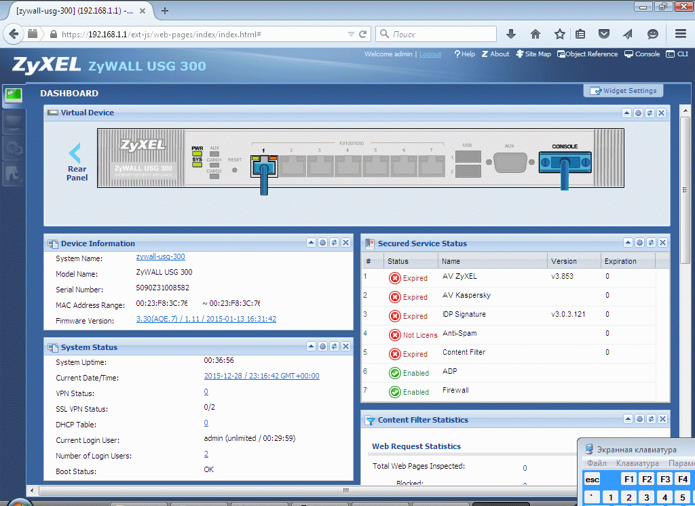Open the Configuration gears sidebar icon
Screen dimensions: 695x506
(x=14, y=149)
